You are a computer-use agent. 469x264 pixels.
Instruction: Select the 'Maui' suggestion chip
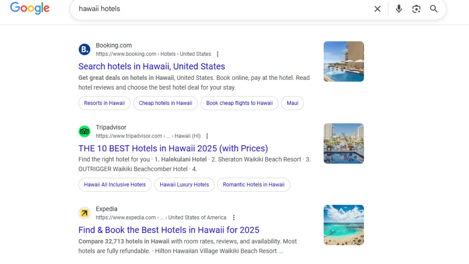[292, 103]
